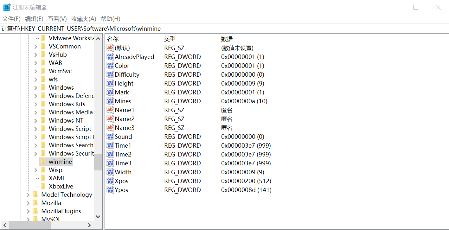Select the Windows Media tree key
Screen dimensions: 449x230
pos(71,112)
